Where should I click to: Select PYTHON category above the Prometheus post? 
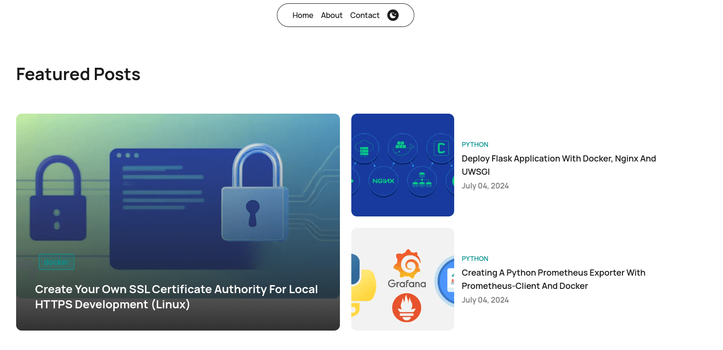tap(475, 259)
